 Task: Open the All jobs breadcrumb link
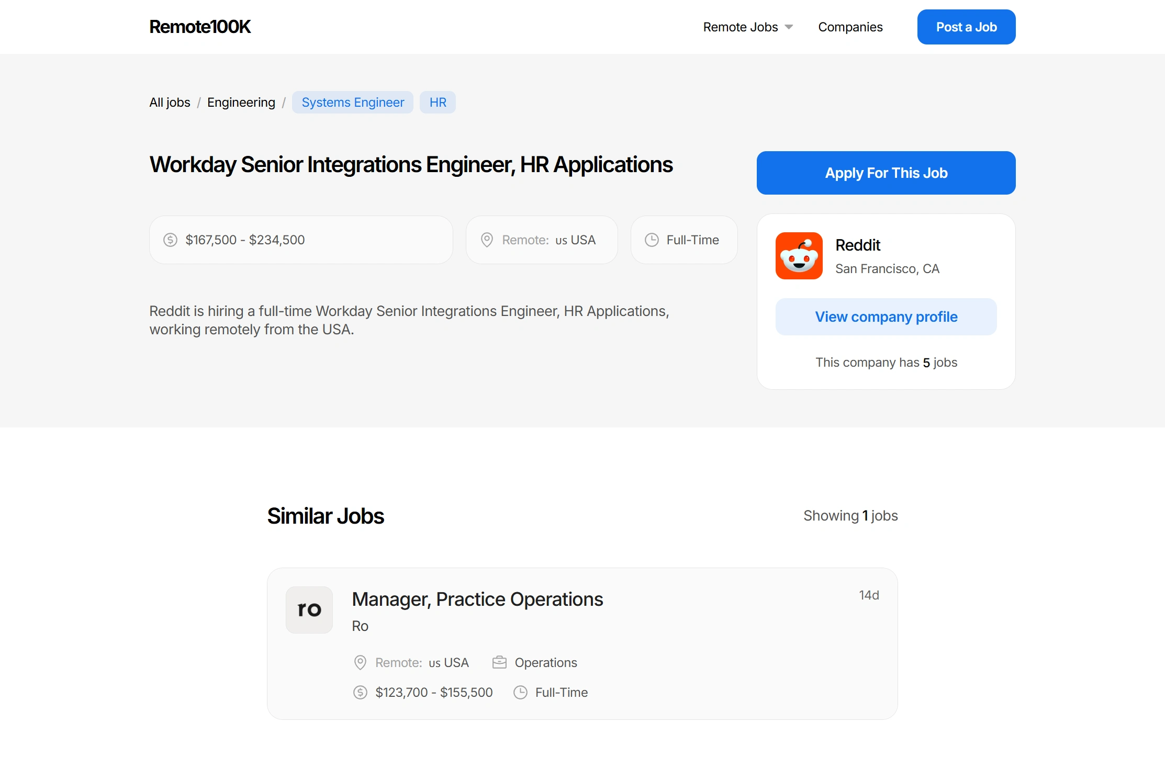tap(170, 102)
